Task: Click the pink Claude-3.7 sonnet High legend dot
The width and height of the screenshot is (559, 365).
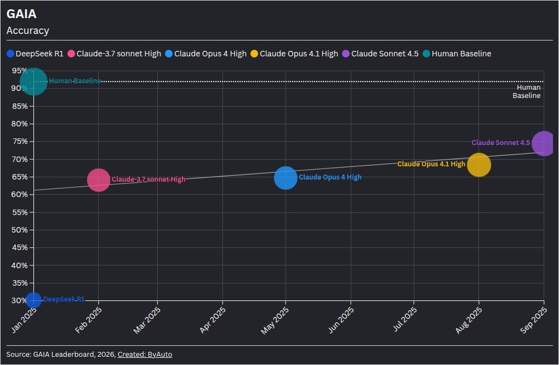Action: click(x=71, y=54)
